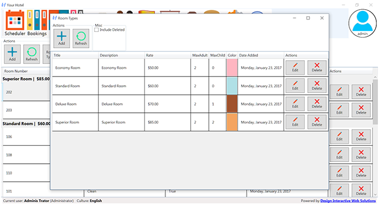Select room 101 row in main window
379x205 pixels.
point(27,191)
